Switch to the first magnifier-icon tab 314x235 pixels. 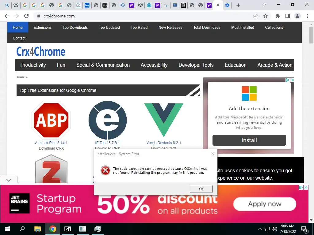tap(7, 5)
